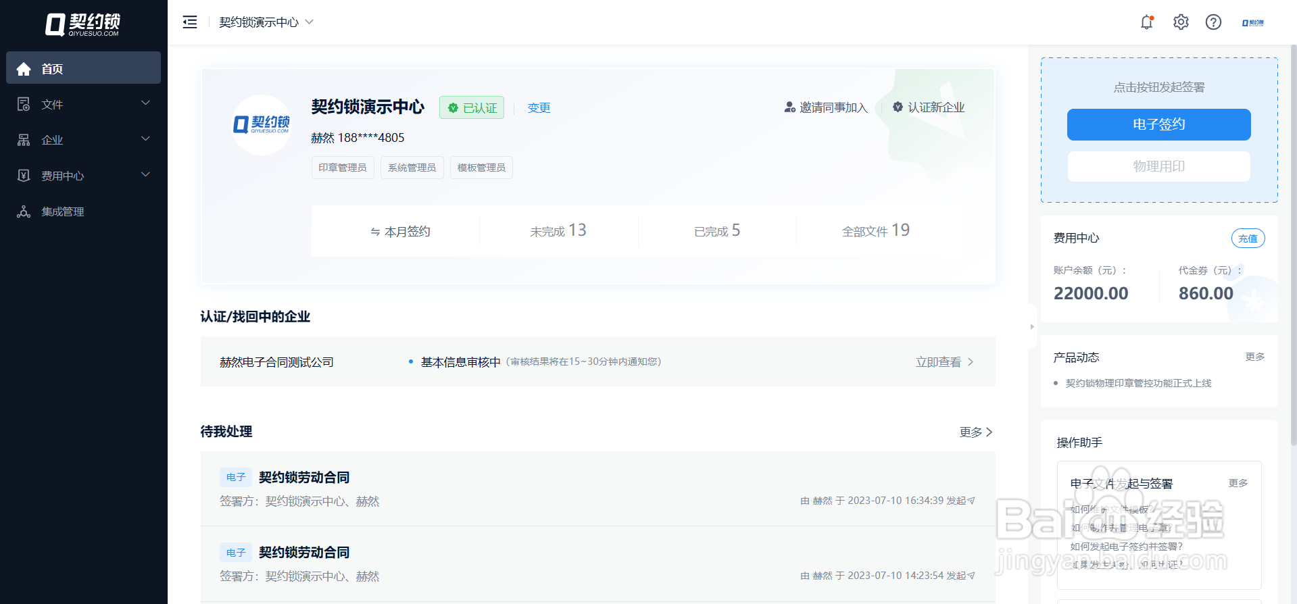1297x604 pixels.
Task: Expand the 费用中心 sidebar menu chevron
Action: tap(145, 175)
